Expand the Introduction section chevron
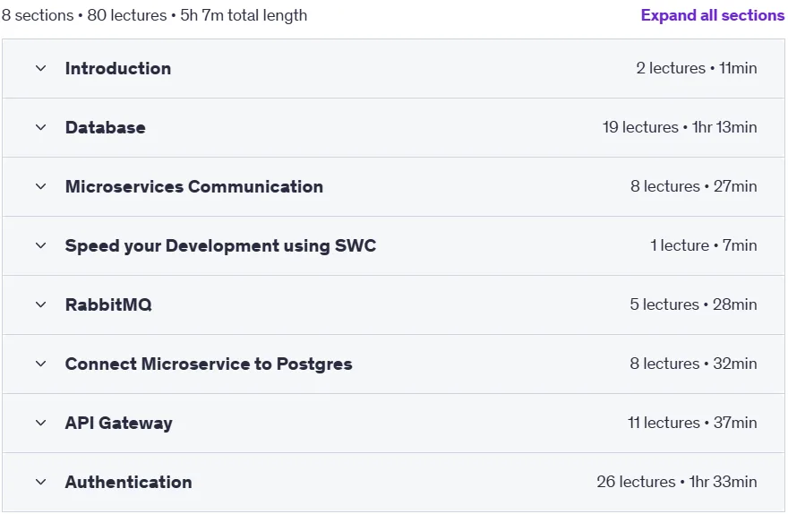 40,68
